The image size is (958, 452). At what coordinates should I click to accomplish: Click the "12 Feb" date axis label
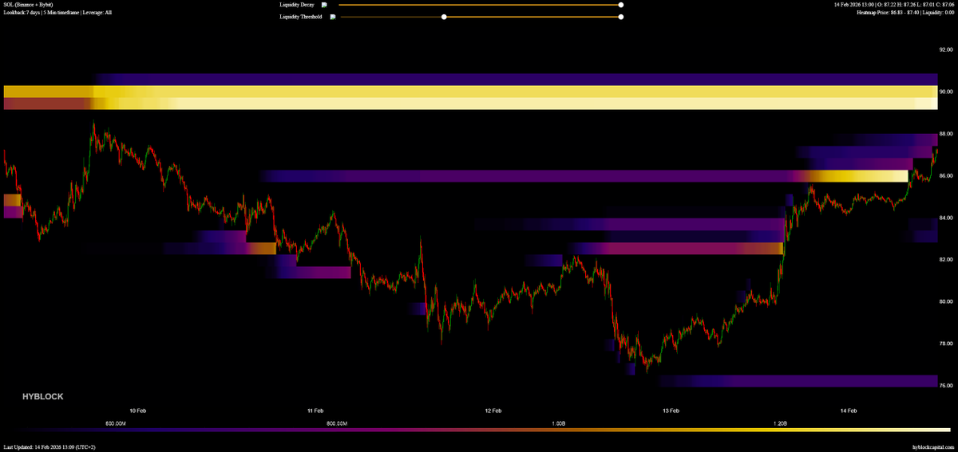click(x=493, y=411)
